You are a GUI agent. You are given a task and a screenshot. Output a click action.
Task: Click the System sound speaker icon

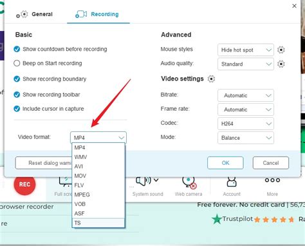pos(143,180)
